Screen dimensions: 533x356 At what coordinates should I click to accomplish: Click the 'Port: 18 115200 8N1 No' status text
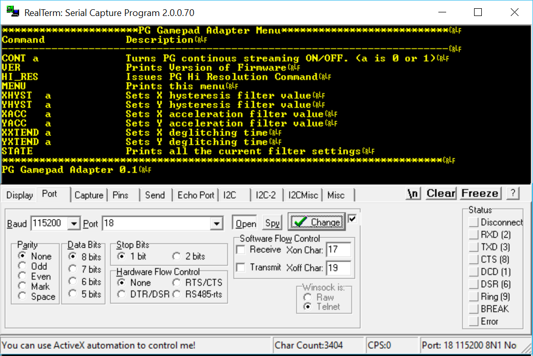tap(469, 346)
